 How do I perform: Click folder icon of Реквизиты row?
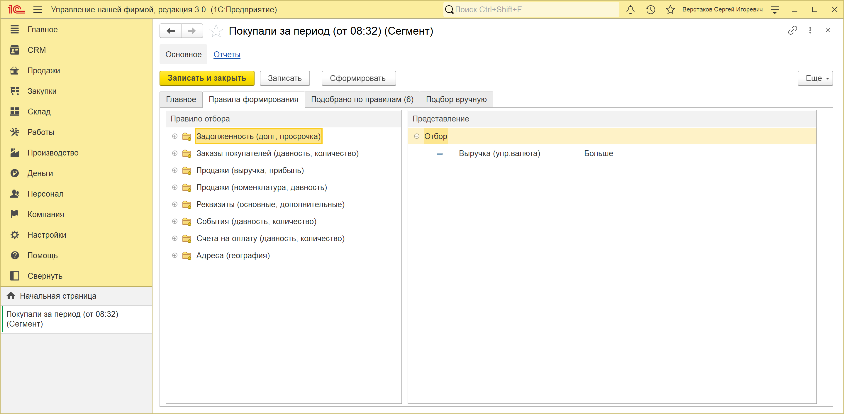[187, 205]
